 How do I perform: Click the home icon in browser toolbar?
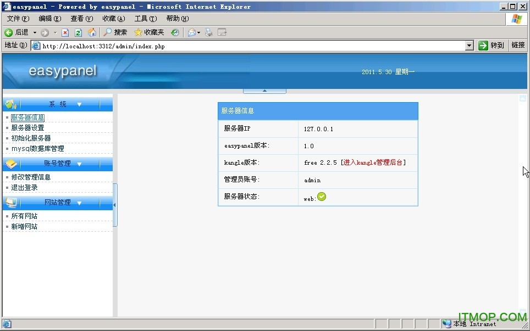pyautogui.click(x=92, y=32)
